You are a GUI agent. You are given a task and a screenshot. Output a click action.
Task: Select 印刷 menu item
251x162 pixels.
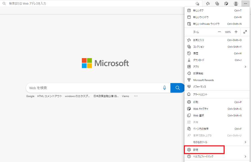click(x=217, y=102)
